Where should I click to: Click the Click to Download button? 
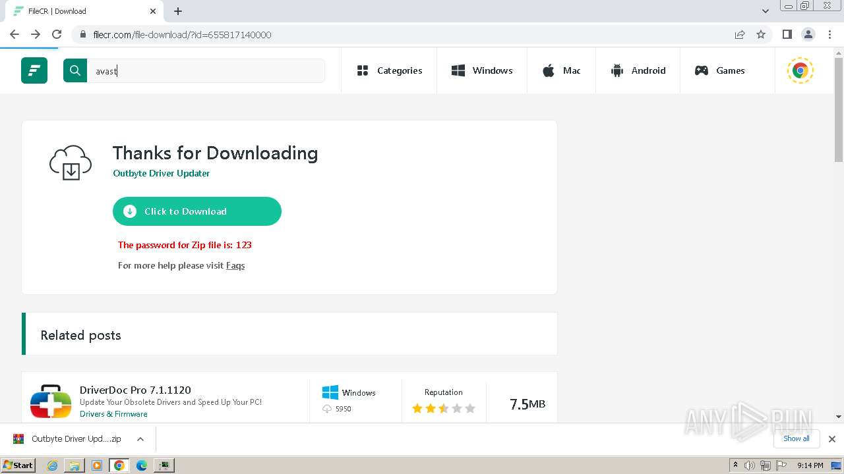(x=197, y=211)
